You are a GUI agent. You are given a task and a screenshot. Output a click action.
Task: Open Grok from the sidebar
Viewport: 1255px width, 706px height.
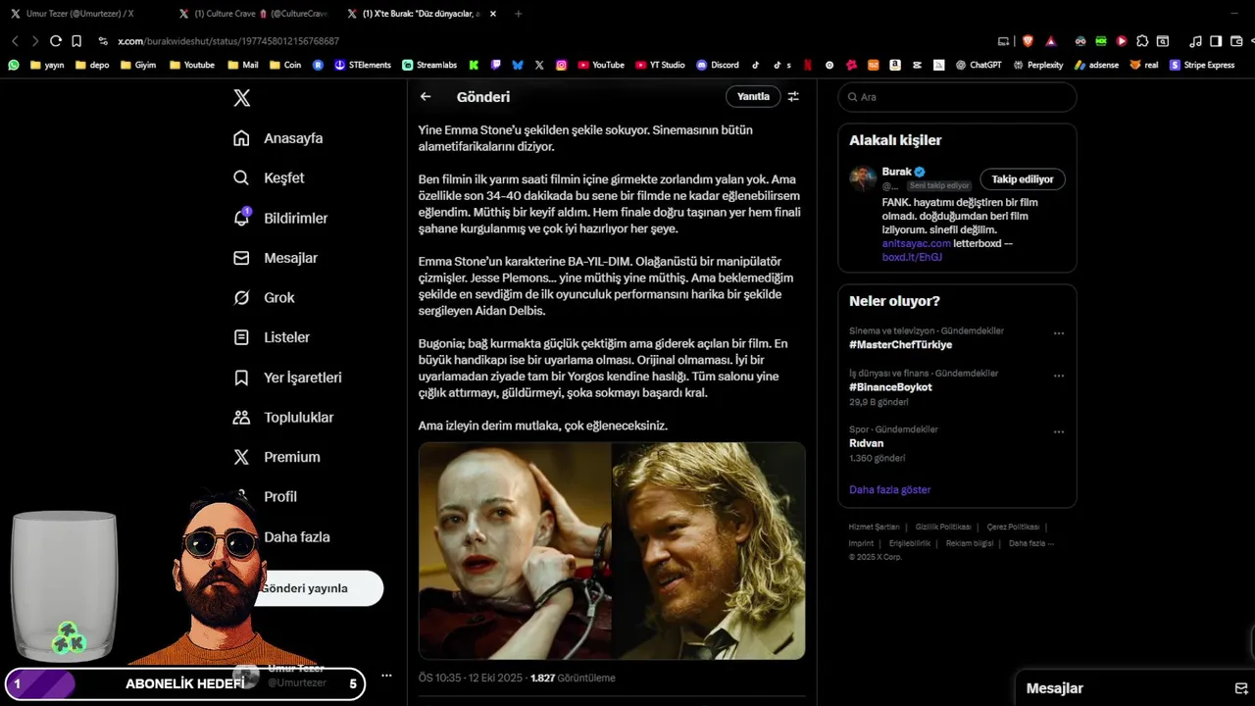(264, 297)
